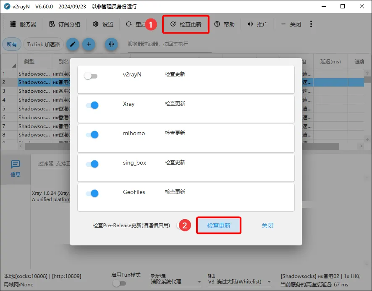Open 帮助 help menu
Screen dimensions: 372x291
225,24
